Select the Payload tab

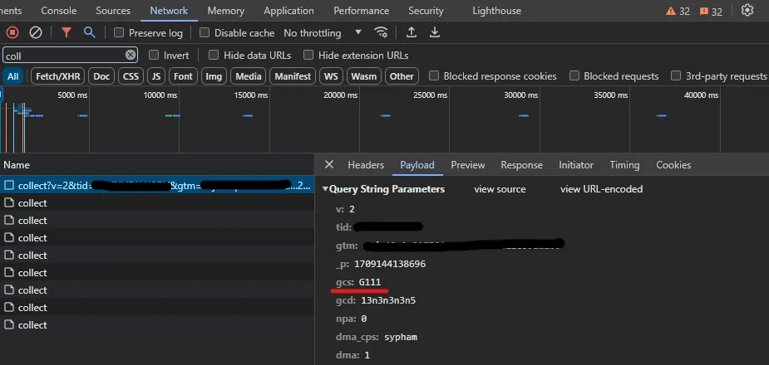[x=417, y=165]
